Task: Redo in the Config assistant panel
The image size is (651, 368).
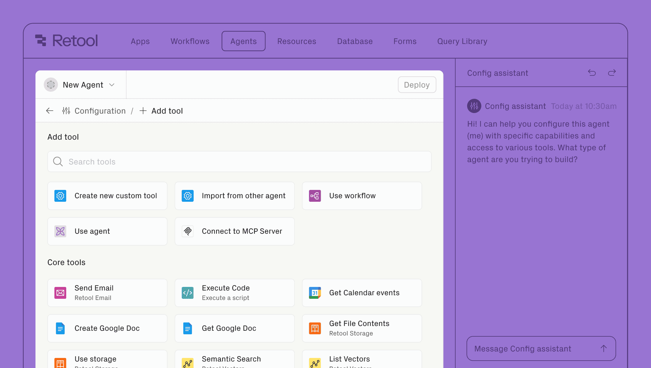Action: [x=612, y=73]
